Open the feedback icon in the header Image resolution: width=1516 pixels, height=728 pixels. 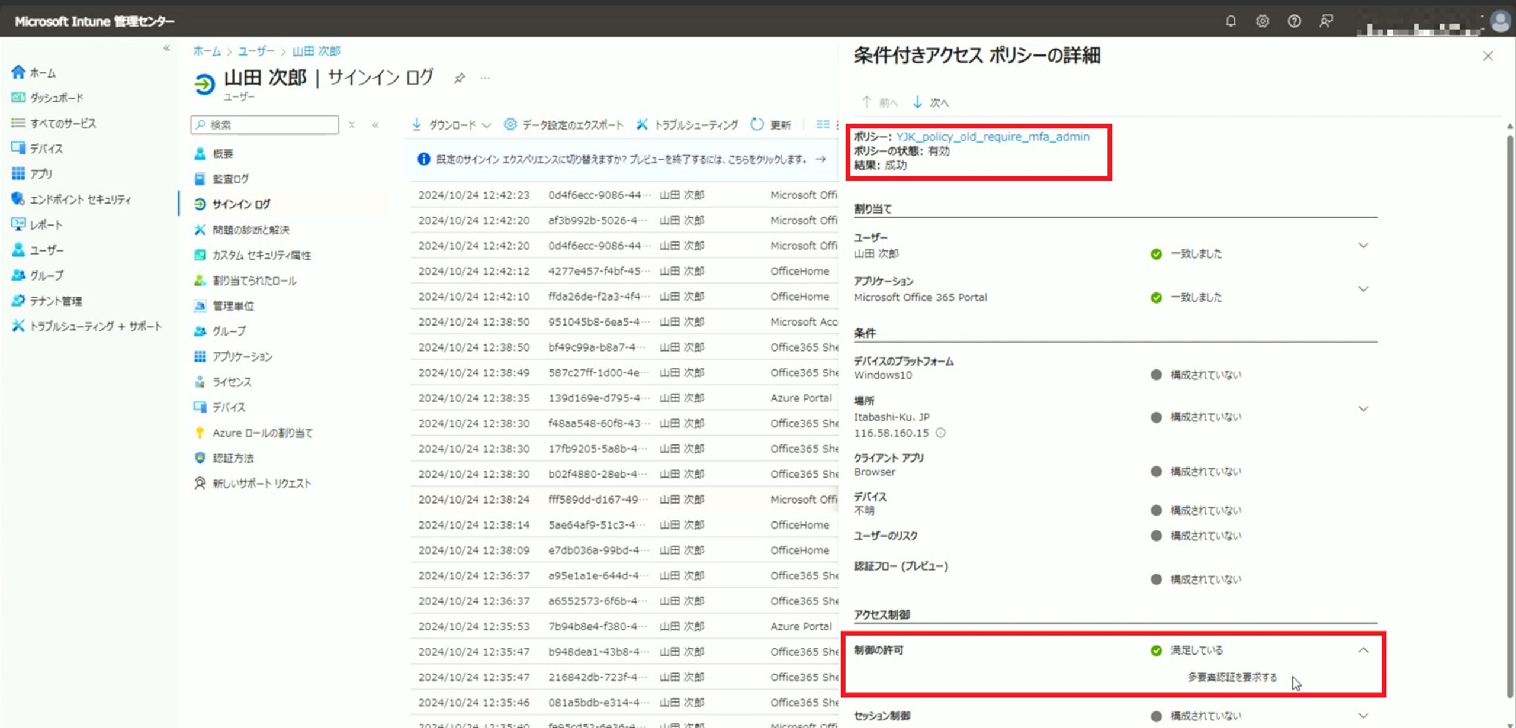pos(1326,21)
